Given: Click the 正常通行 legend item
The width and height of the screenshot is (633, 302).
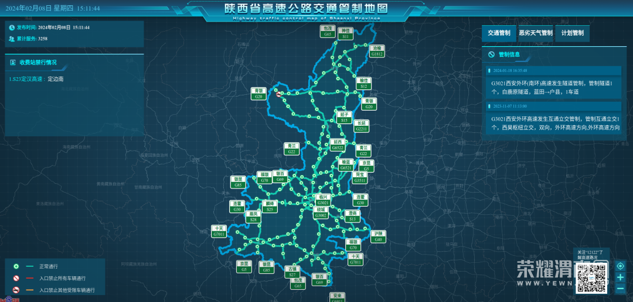Looking at the screenshot, I should click(36, 266).
